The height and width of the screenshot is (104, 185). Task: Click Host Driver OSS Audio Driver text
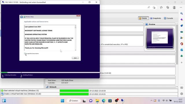click(67, 80)
